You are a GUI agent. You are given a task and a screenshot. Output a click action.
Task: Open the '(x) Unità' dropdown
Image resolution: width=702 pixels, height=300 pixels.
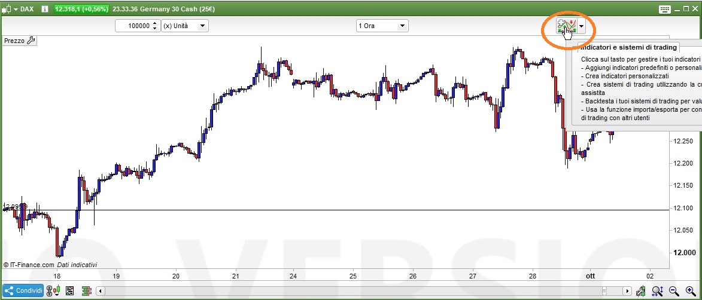[x=185, y=26]
